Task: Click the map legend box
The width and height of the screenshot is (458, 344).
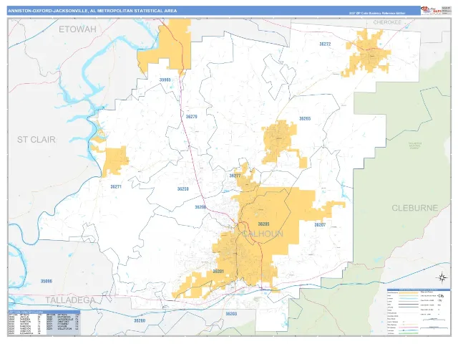Action: pyautogui.click(x=419, y=311)
